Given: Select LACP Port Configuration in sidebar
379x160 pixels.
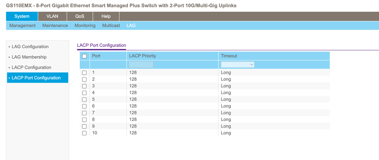Looking at the screenshot, I should point(36,78).
